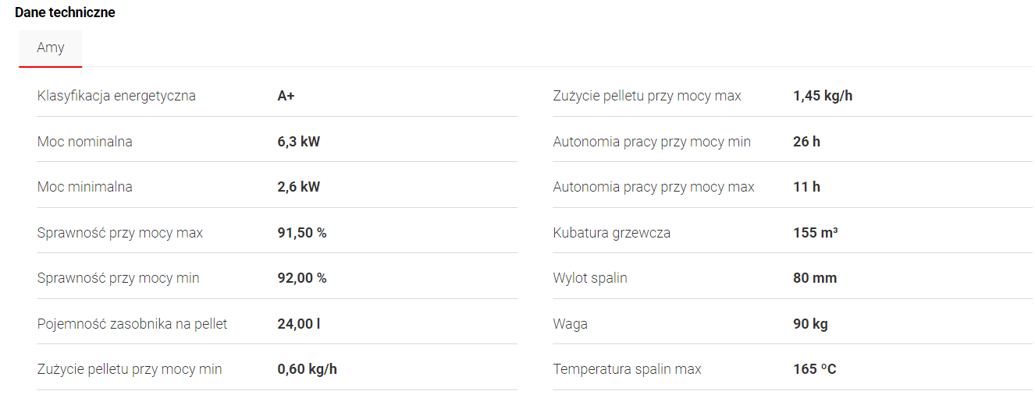Click the Zużycie pelletu przy mocy max label
Image resolution: width=1035 pixels, height=398 pixels.
(x=646, y=96)
